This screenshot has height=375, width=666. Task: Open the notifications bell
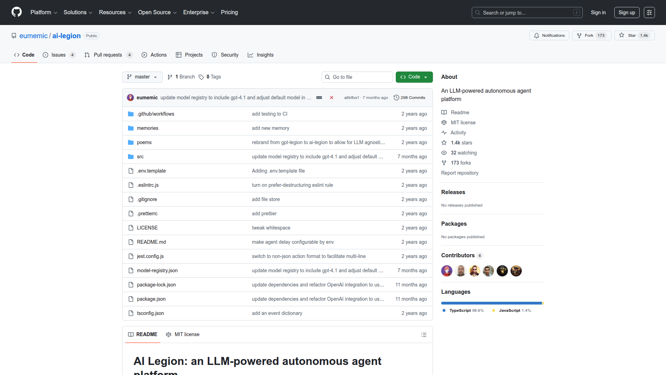tap(537, 35)
